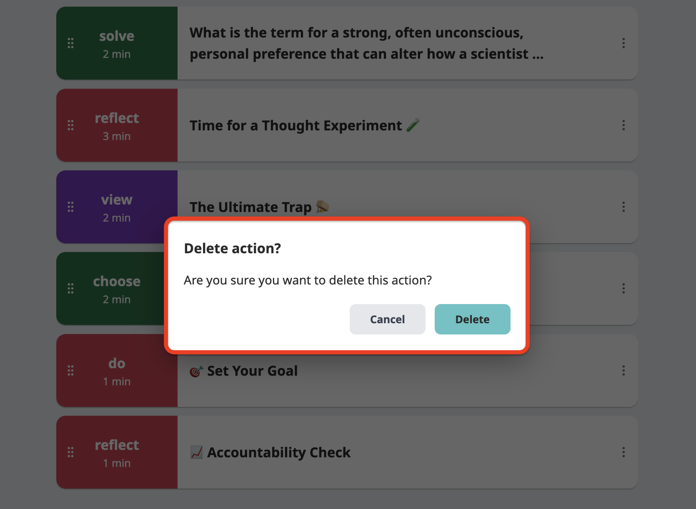
Task: Confirm deletion with the Delete button
Action: point(472,319)
